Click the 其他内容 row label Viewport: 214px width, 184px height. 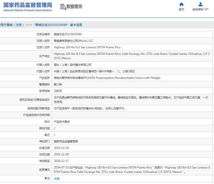[x=44, y=128]
